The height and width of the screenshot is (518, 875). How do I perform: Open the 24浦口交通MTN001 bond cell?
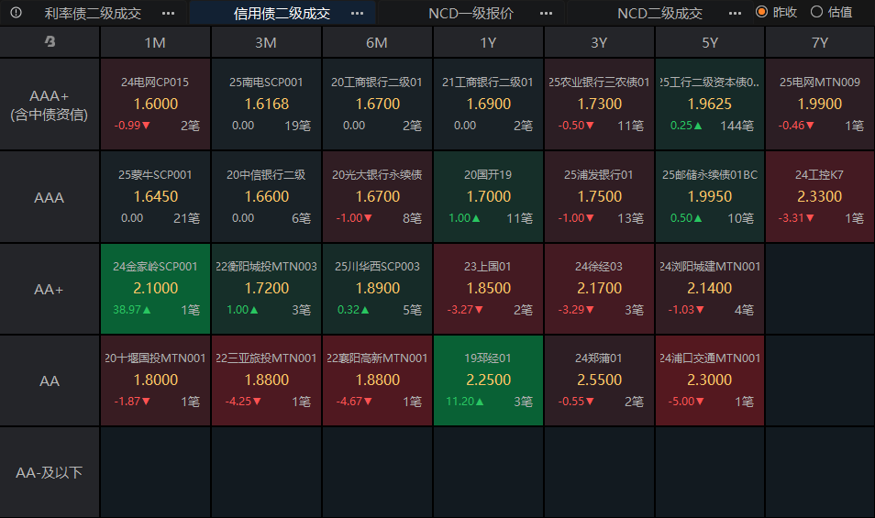pyautogui.click(x=709, y=380)
